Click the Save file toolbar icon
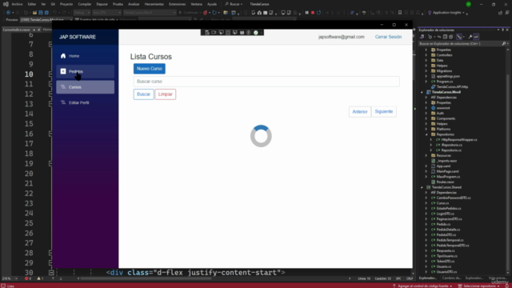512x288 pixels. click(41, 13)
